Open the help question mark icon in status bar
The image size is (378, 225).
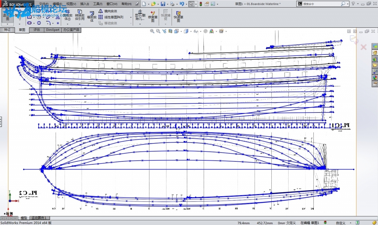coord(357,223)
